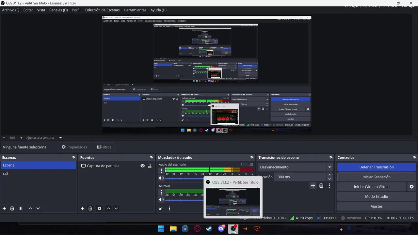Open Propiedades for source
Image resolution: width=418 pixels, height=235 pixels.
[74, 147]
